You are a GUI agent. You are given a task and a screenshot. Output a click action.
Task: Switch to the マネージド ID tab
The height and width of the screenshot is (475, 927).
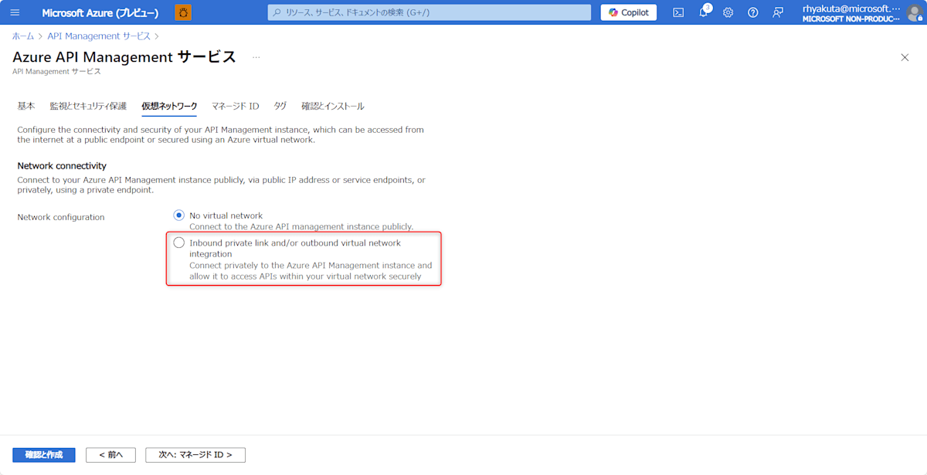(x=236, y=106)
